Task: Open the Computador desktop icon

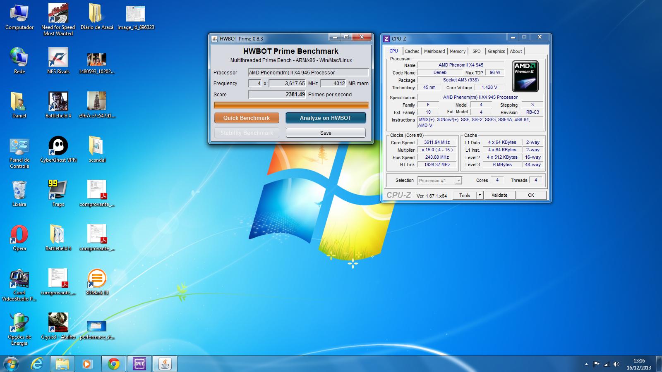Action: [x=19, y=17]
